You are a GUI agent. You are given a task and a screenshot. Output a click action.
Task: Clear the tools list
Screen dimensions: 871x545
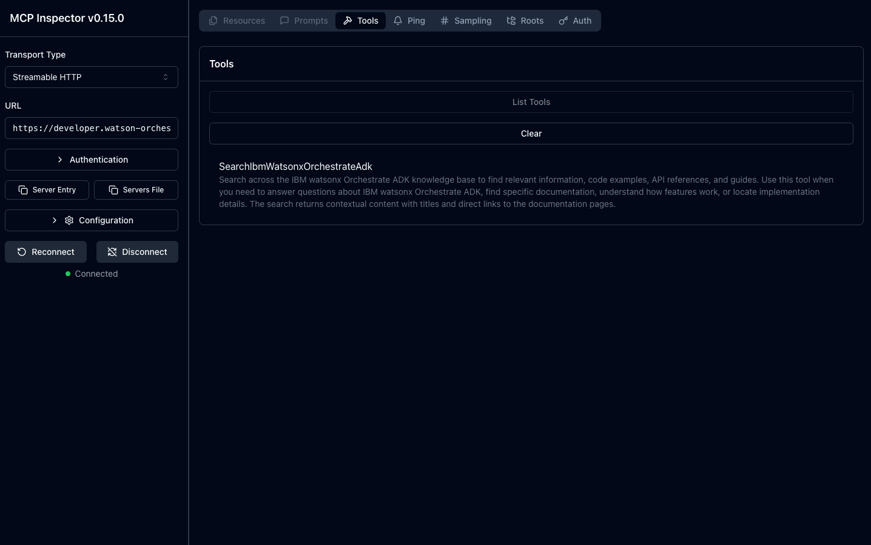point(531,134)
